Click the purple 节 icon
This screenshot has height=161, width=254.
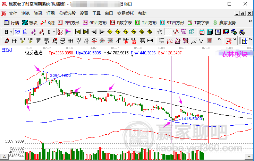[x=184, y=32]
